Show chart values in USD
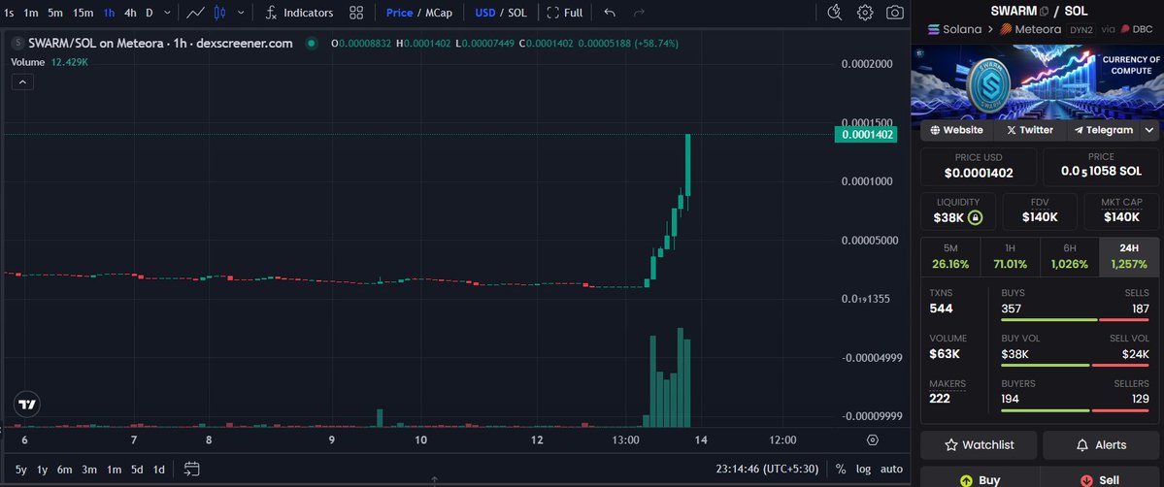 pos(485,13)
